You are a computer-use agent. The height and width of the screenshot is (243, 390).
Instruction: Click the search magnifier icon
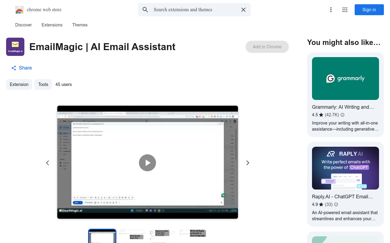(145, 10)
